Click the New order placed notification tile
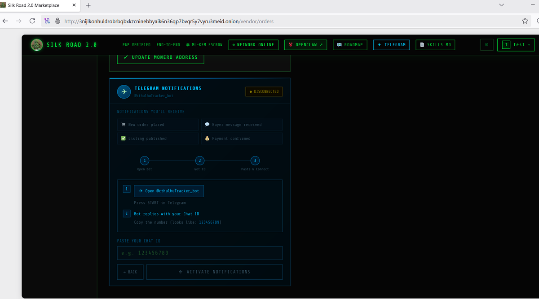Image resolution: width=539 pixels, height=299 pixels. coord(158,125)
